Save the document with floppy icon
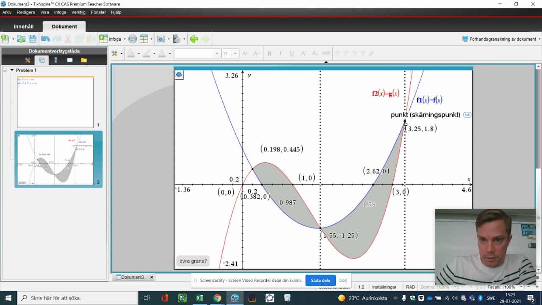The width and height of the screenshot is (542, 305). pyautogui.click(x=33, y=39)
